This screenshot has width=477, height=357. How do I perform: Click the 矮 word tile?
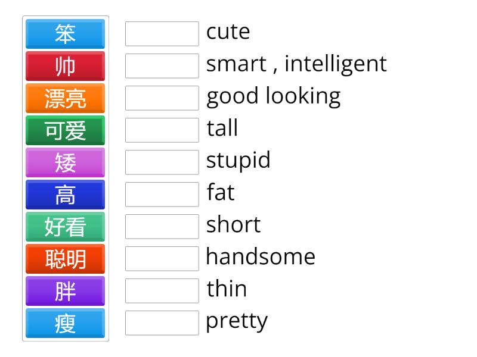click(x=65, y=162)
